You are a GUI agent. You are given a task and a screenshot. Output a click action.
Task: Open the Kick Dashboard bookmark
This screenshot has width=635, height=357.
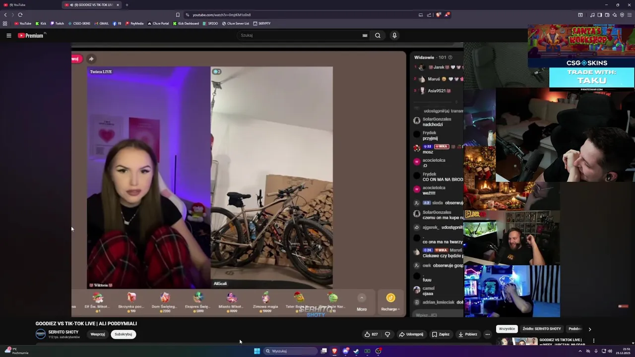click(x=186, y=23)
